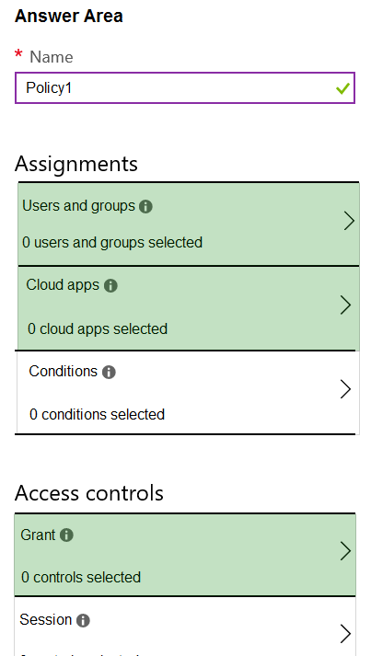Expand Users and groups via its chevron

[349, 221]
